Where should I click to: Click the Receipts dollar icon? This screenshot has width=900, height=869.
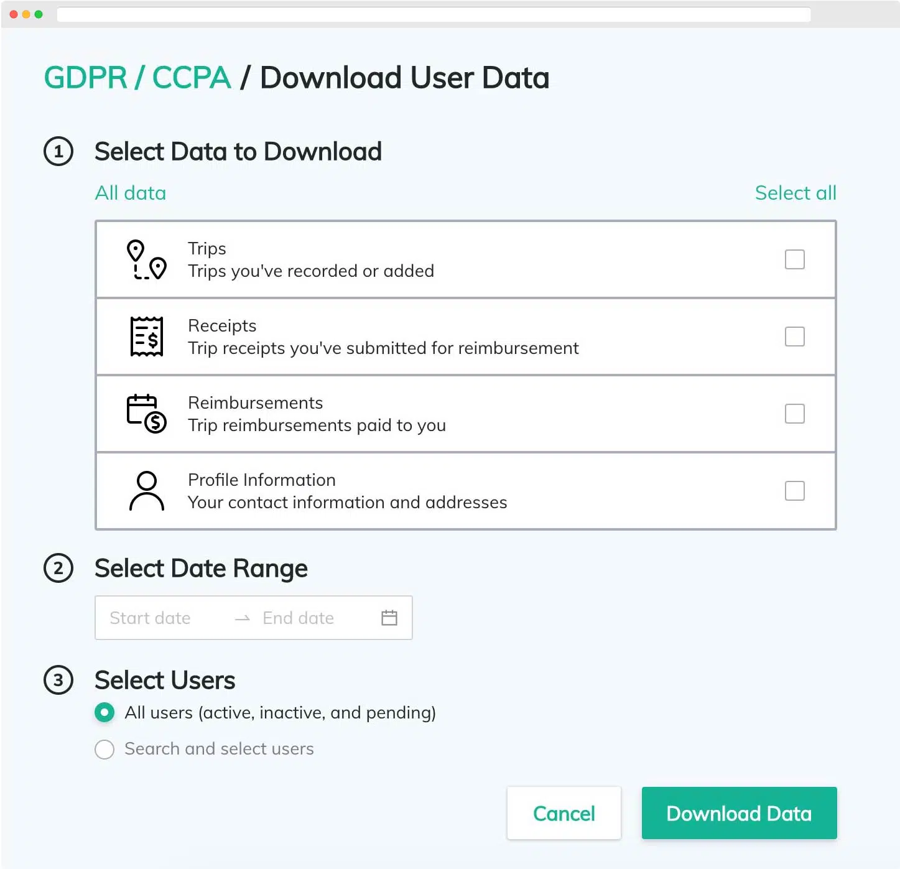147,337
